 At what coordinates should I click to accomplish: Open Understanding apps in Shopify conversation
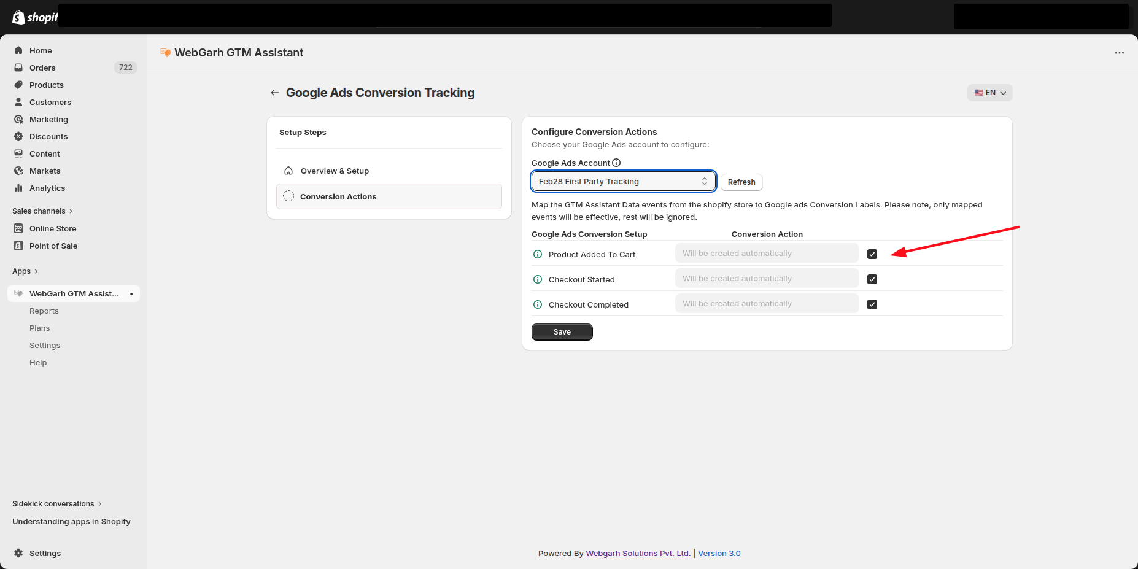[71, 522]
